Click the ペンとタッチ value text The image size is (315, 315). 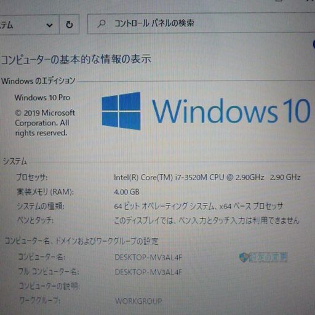(x=206, y=221)
